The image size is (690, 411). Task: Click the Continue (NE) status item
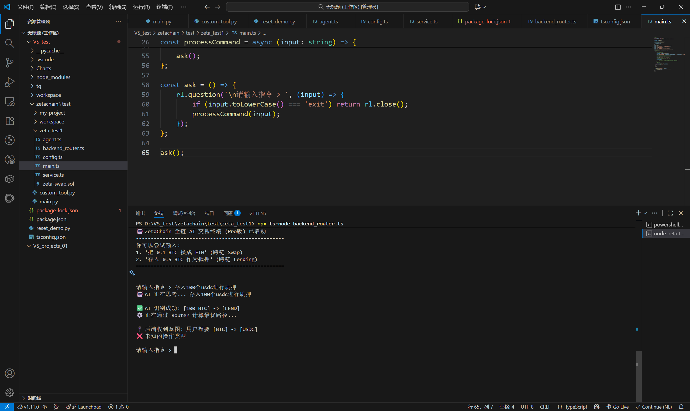coord(654,407)
